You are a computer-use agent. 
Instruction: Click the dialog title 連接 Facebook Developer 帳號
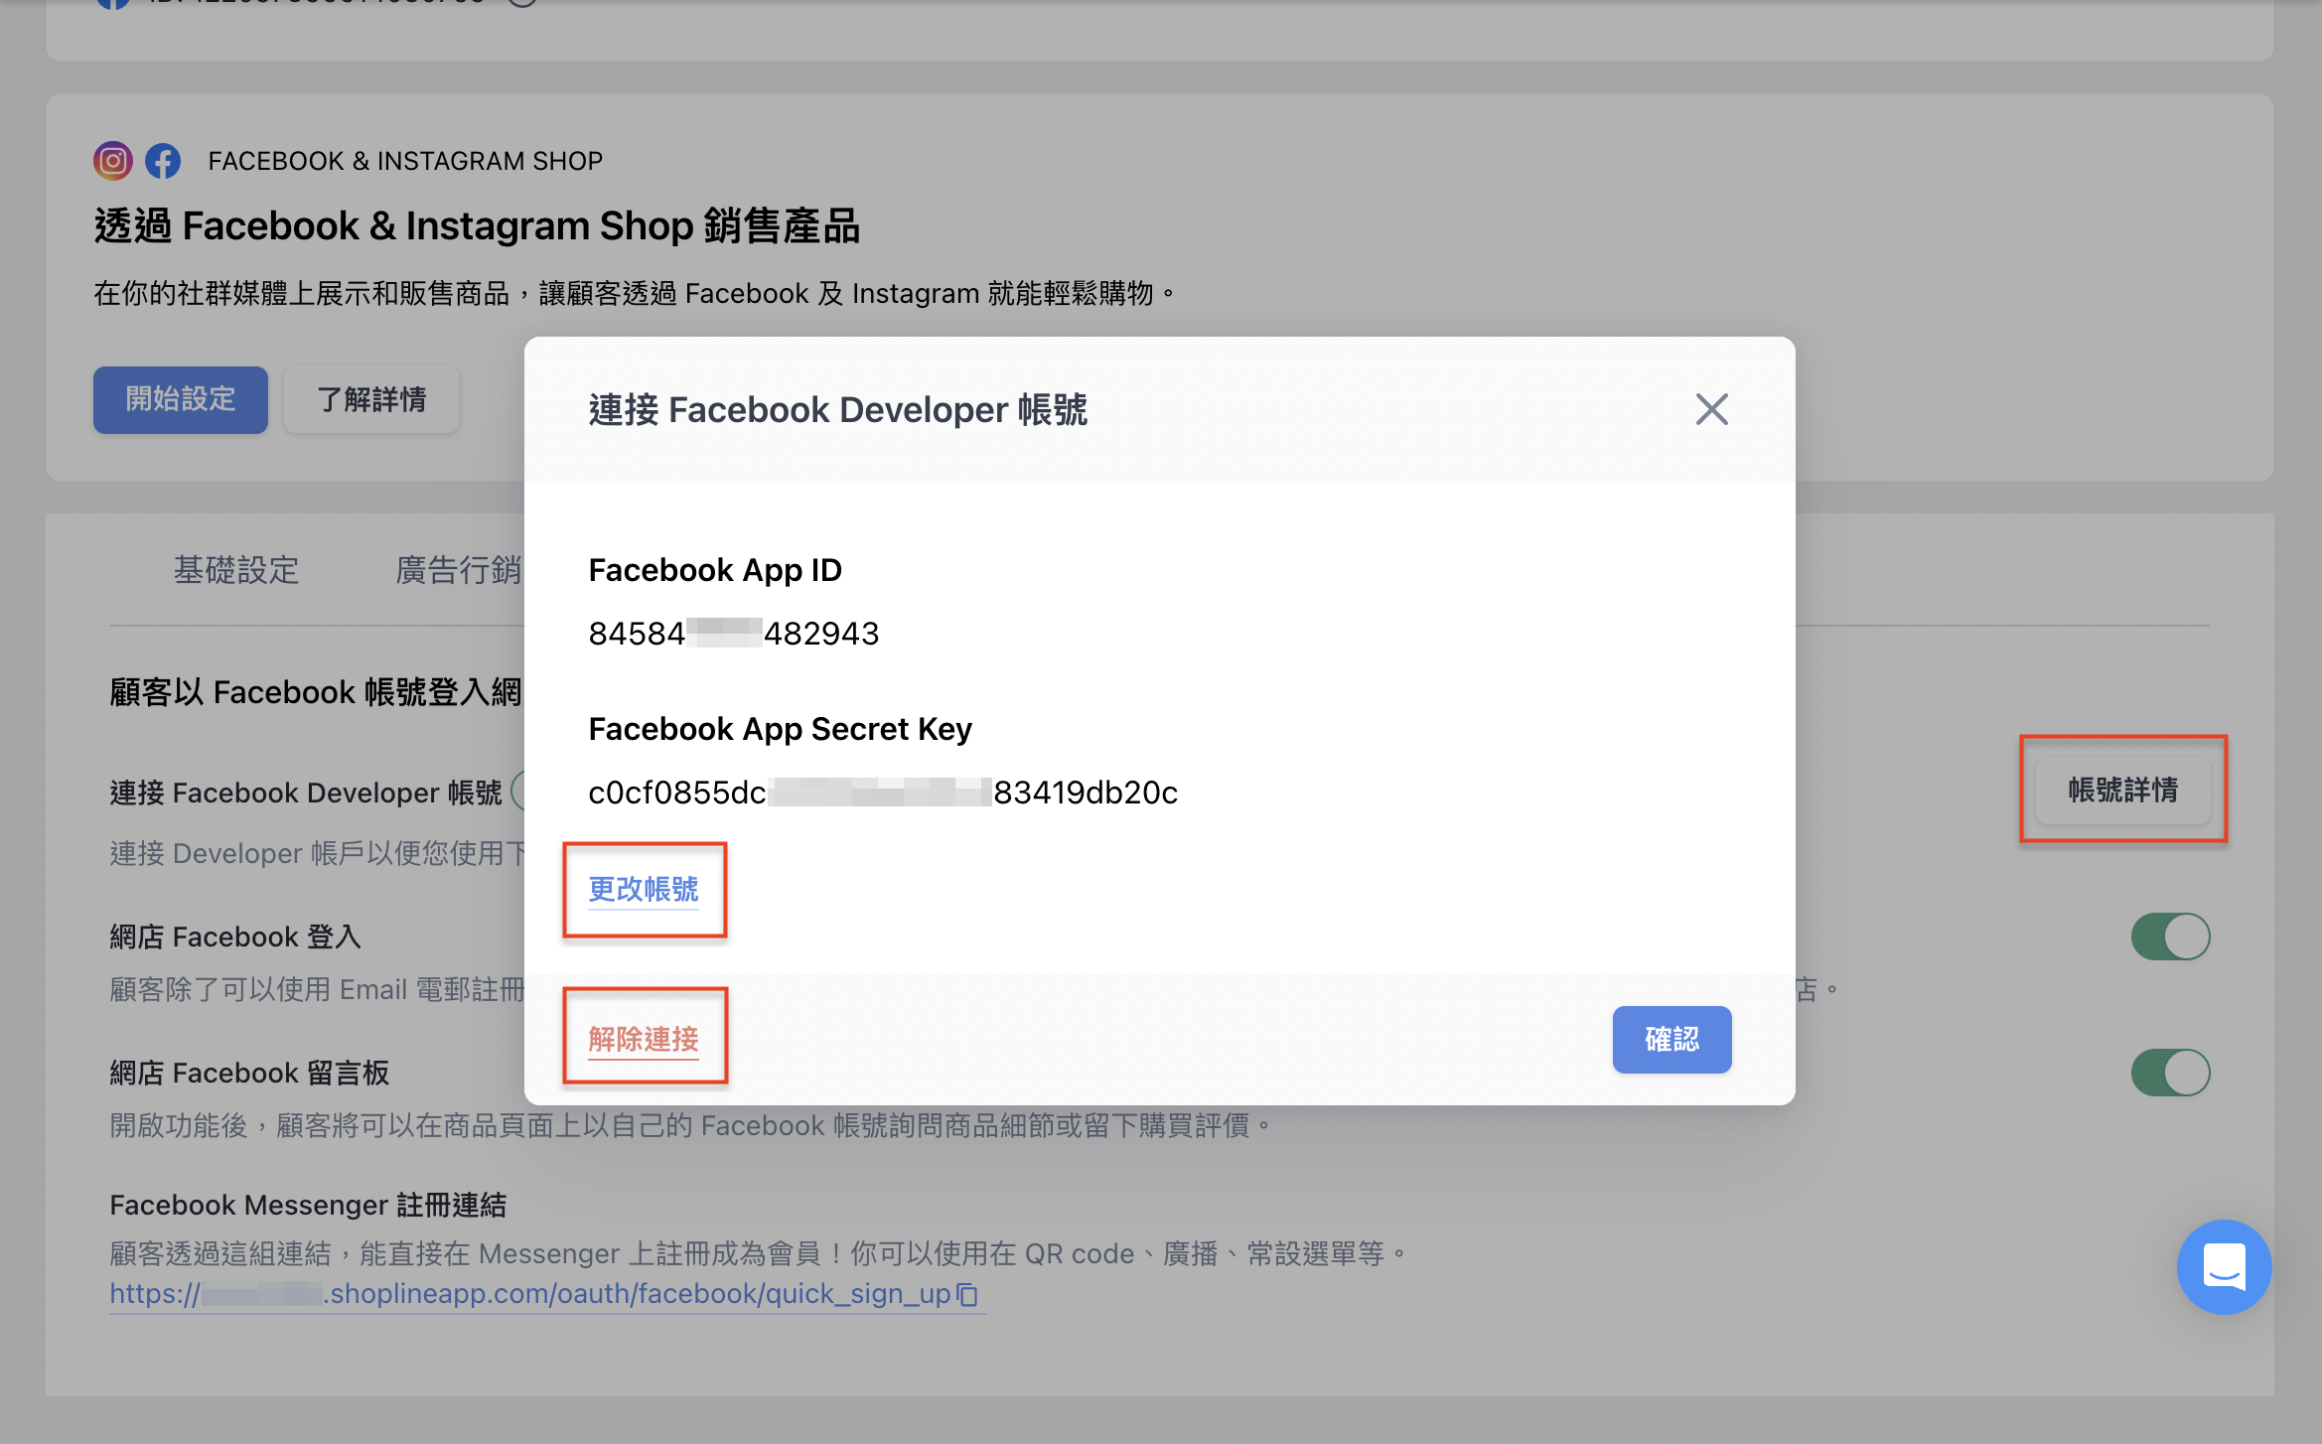[838, 409]
